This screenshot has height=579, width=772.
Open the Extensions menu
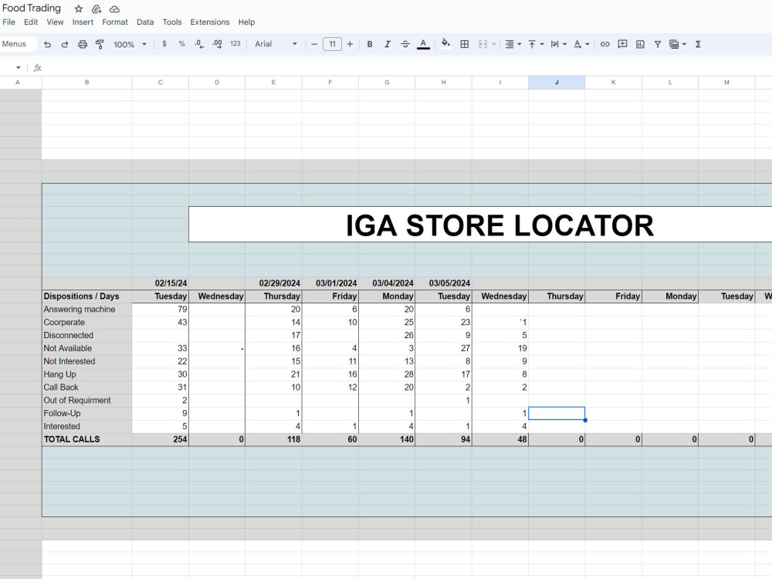coord(210,22)
